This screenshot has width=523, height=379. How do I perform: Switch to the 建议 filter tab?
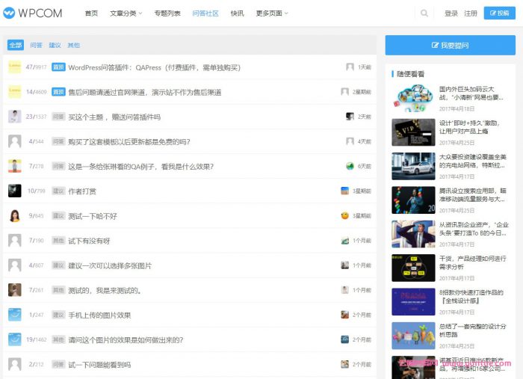[55, 45]
